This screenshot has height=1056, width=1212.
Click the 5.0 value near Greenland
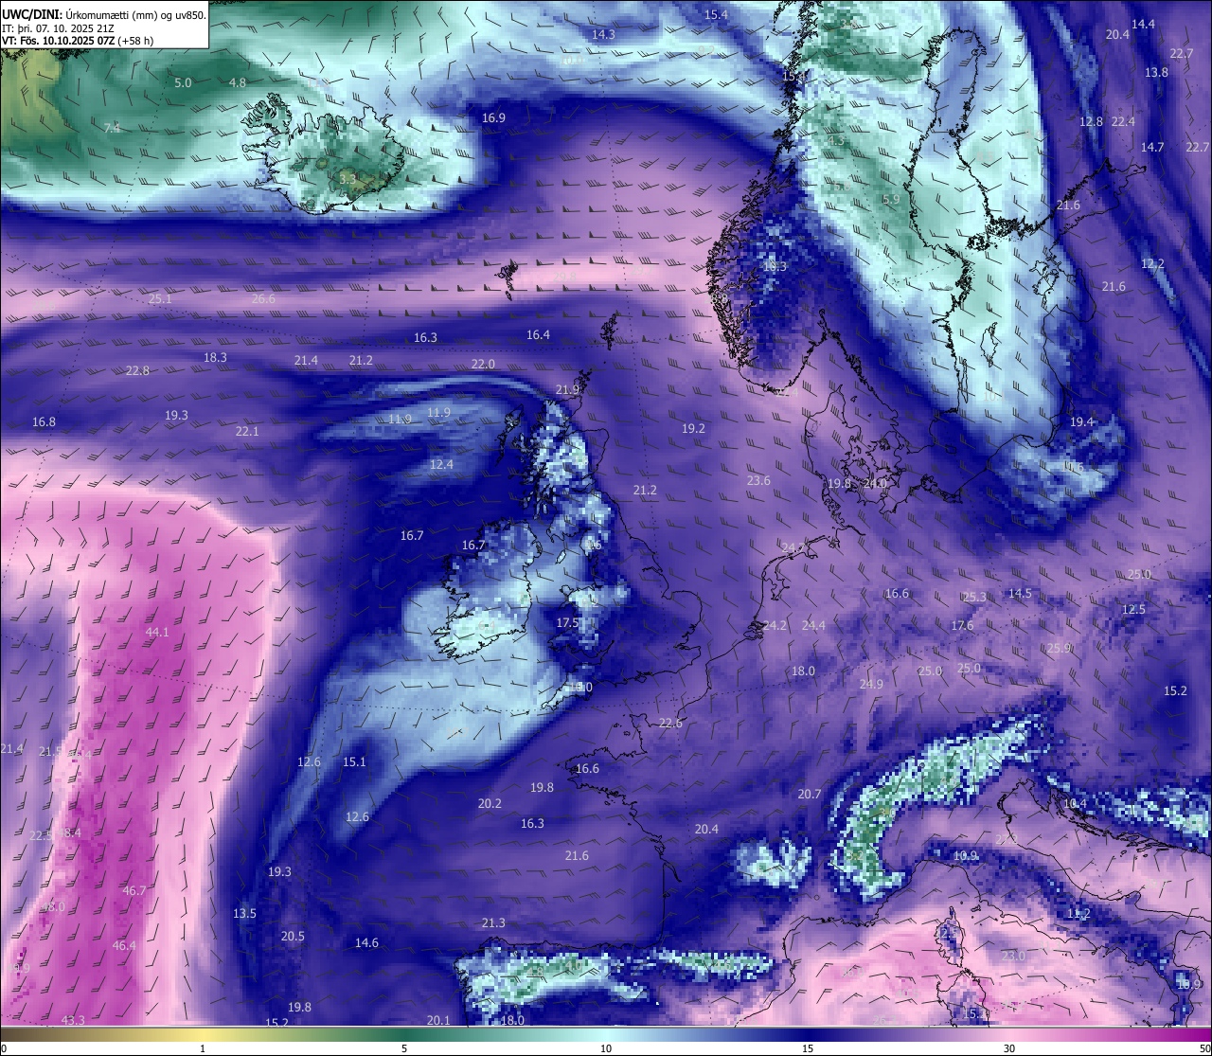coord(183,82)
